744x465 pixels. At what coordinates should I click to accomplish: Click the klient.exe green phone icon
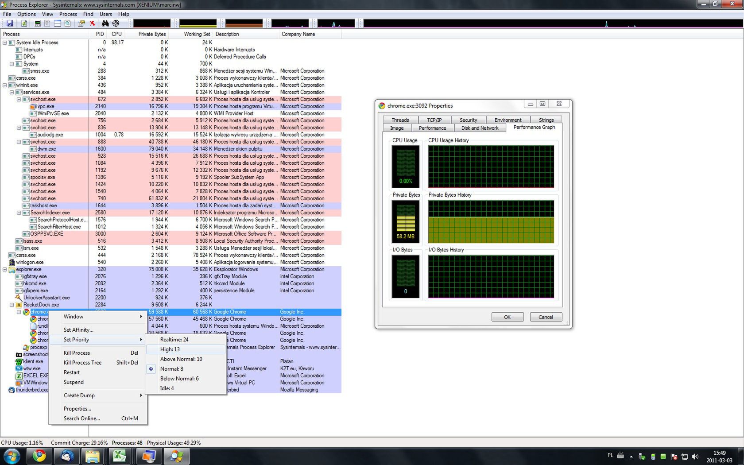coord(19,361)
